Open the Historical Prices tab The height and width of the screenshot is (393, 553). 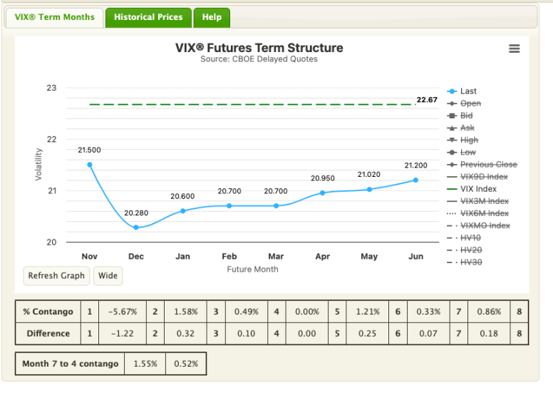[x=148, y=17]
